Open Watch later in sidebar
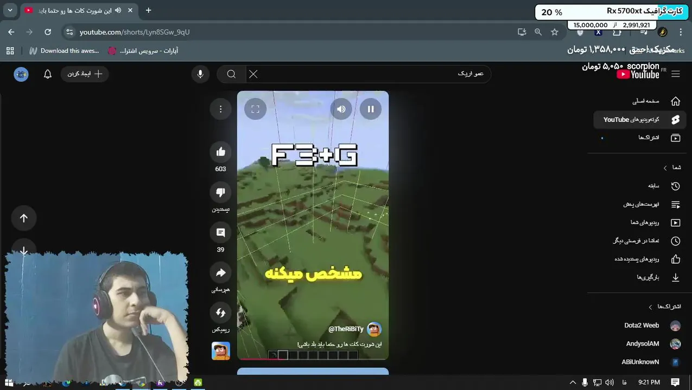692x390 pixels. 640,240
